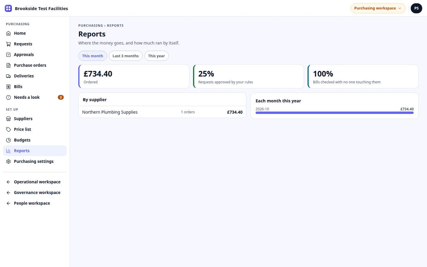Click the Needs a look alert icon

click(x=8, y=97)
